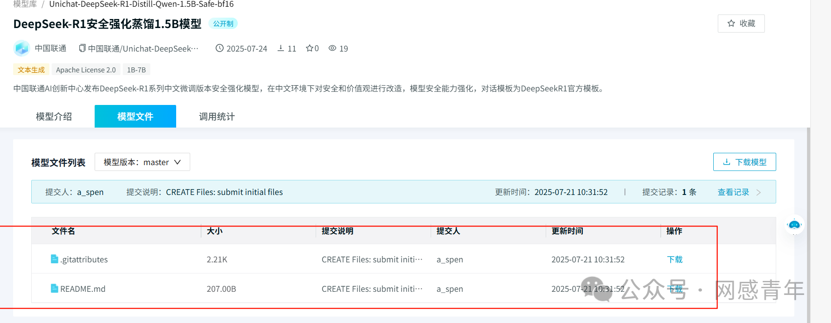This screenshot has width=831, height=323.
Task: Click the star count icon showing 0
Action: (x=309, y=48)
